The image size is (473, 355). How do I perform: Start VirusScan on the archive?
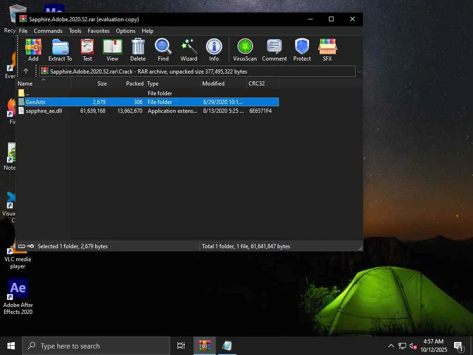(245, 50)
